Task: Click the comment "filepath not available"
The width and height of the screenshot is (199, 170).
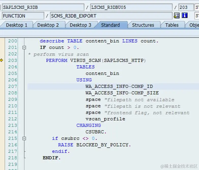Action: tap(139, 100)
